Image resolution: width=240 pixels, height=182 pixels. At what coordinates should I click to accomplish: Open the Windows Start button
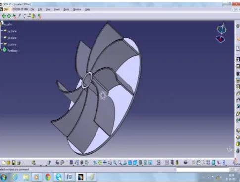3,177
